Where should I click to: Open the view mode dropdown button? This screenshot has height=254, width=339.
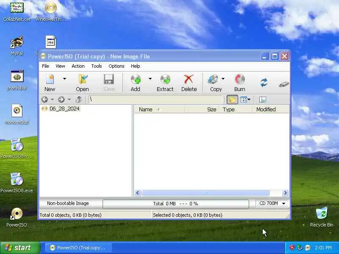click(245, 99)
